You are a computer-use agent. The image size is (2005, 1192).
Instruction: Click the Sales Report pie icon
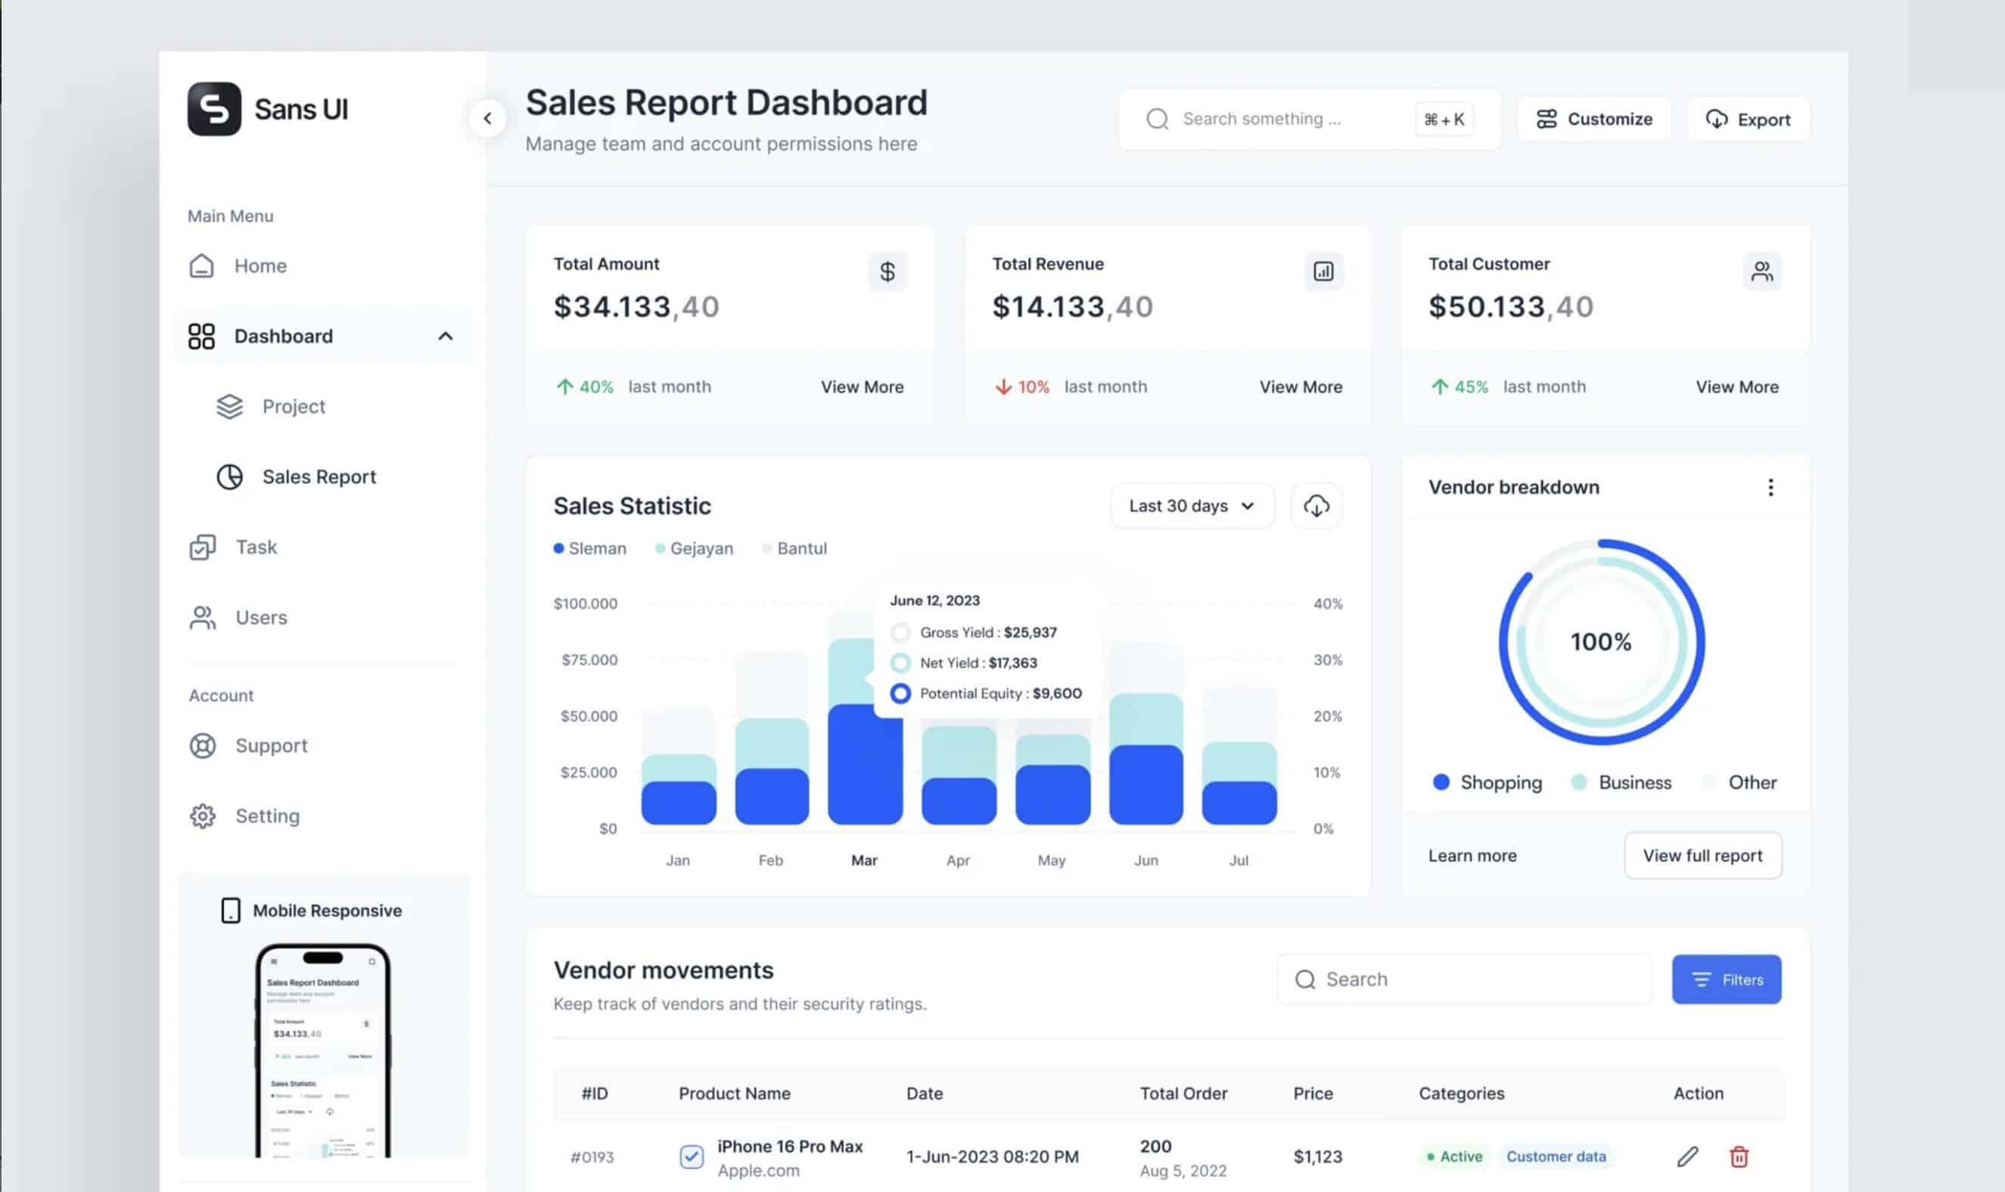click(x=230, y=476)
